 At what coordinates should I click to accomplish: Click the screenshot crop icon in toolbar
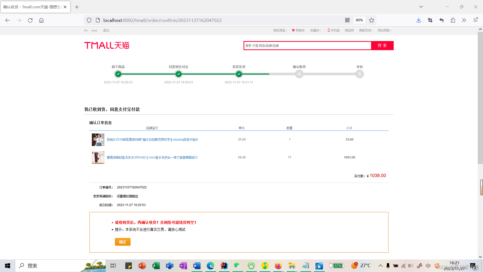click(430, 20)
